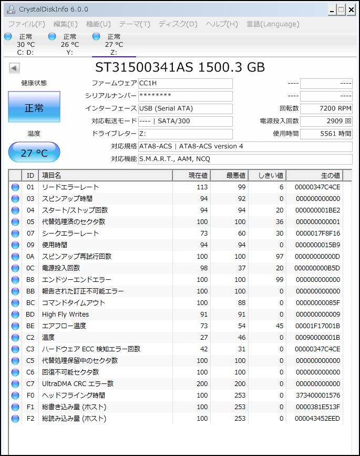Click the 27 °C temperature button
Screen dimensions: 360x456
[34, 152]
